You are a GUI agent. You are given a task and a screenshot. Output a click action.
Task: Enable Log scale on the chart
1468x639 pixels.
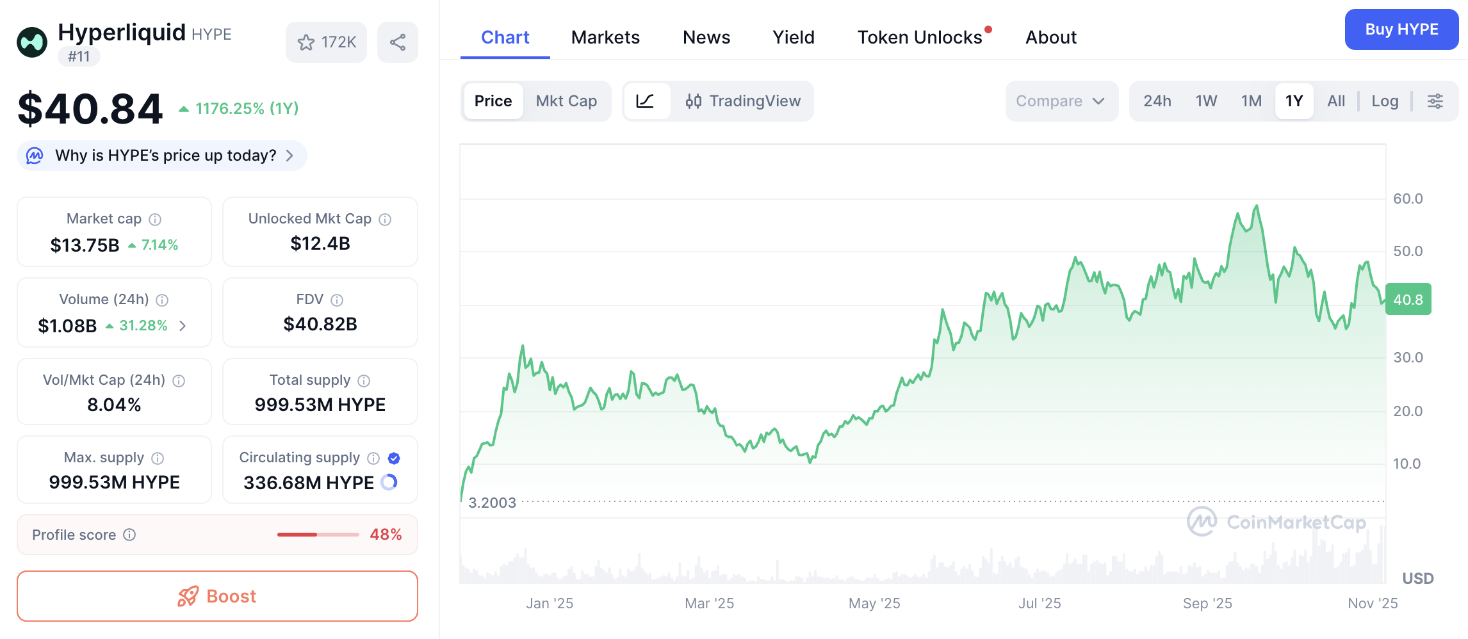1385,101
